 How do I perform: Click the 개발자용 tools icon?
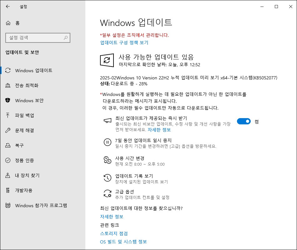tap(8, 190)
